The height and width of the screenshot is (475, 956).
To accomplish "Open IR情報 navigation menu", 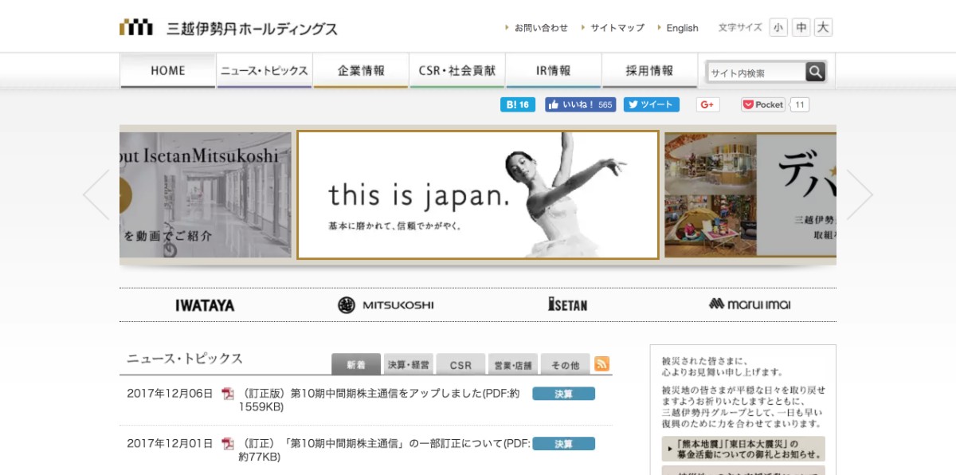I will [554, 71].
